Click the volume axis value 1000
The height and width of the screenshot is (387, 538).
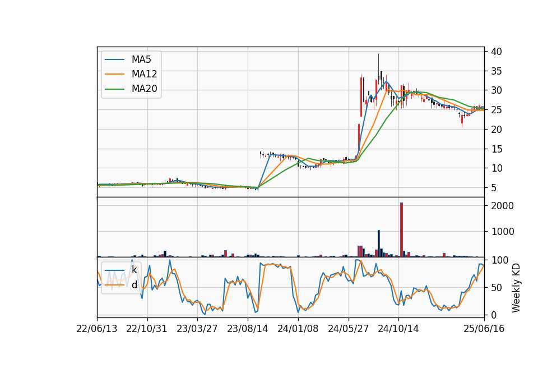(502, 232)
